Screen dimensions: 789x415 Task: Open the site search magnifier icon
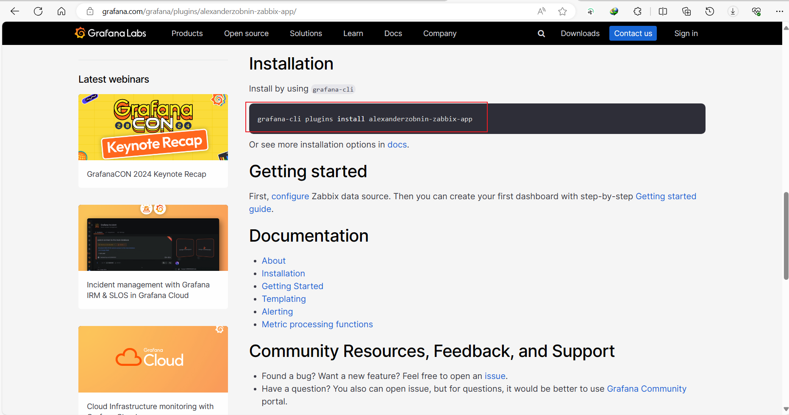point(541,33)
